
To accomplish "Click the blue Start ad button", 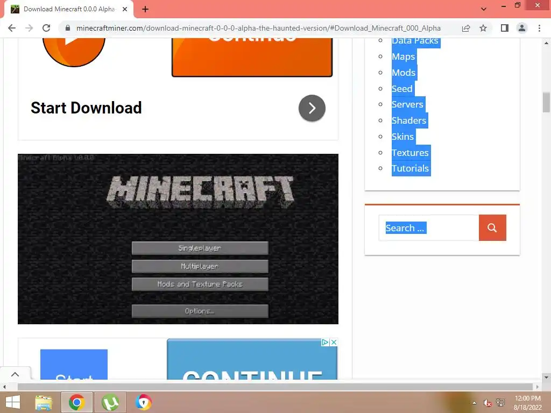I will tap(74, 365).
